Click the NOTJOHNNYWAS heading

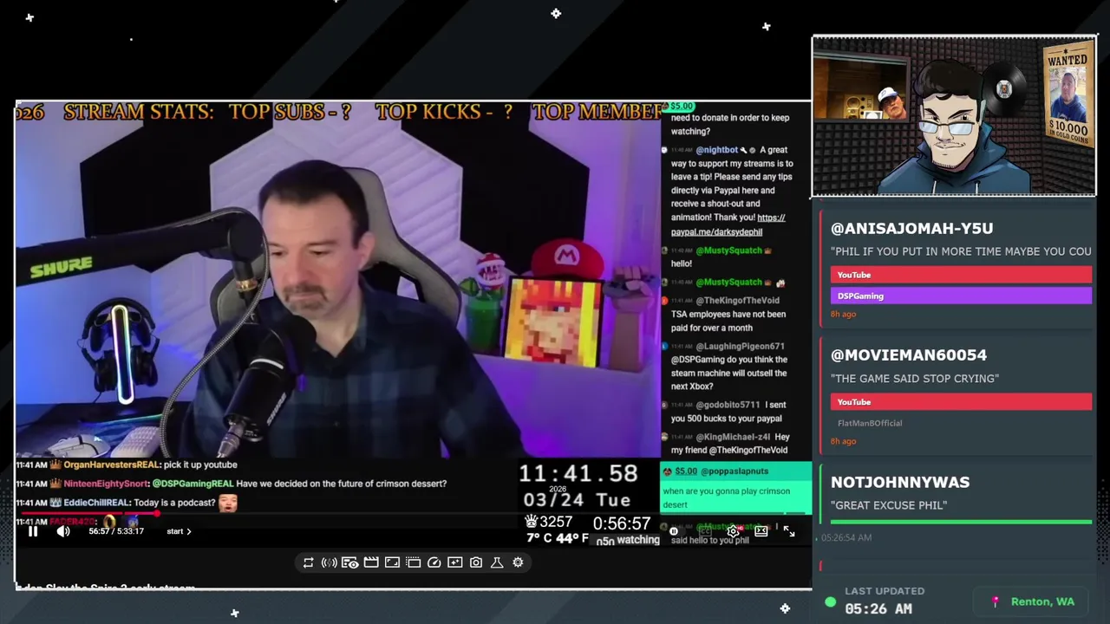pyautogui.click(x=899, y=482)
